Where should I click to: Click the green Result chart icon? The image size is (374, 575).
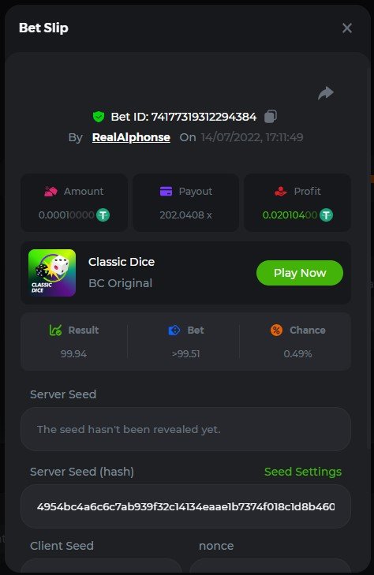(55, 330)
